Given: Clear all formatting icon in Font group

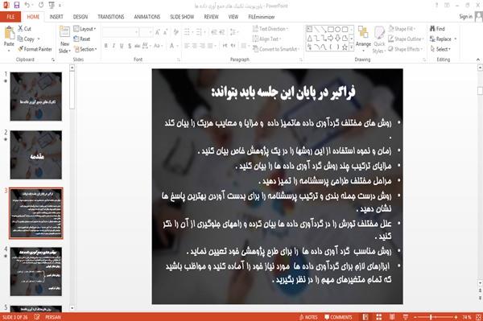Looking at the screenshot, I should [x=175, y=32].
